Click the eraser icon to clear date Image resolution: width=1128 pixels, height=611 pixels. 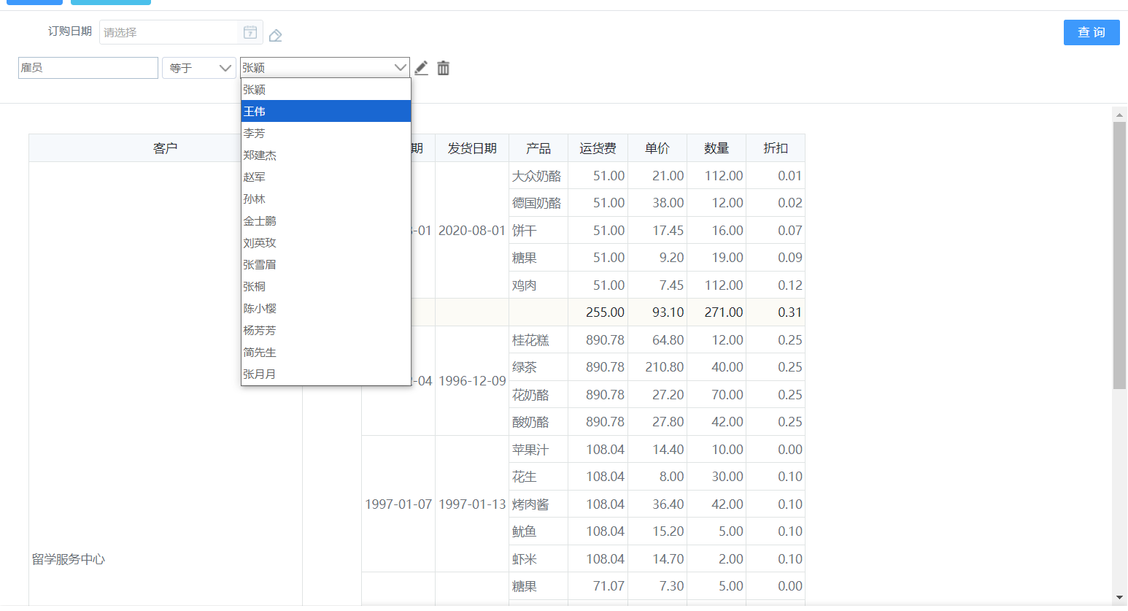pyautogui.click(x=275, y=35)
